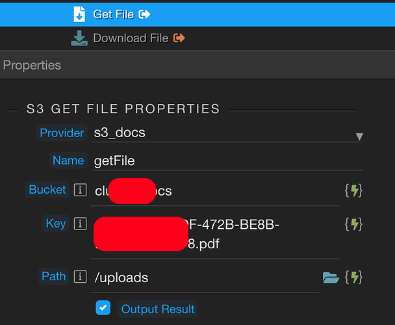
Task: Open dynamic data picker for Key
Action: point(353,224)
